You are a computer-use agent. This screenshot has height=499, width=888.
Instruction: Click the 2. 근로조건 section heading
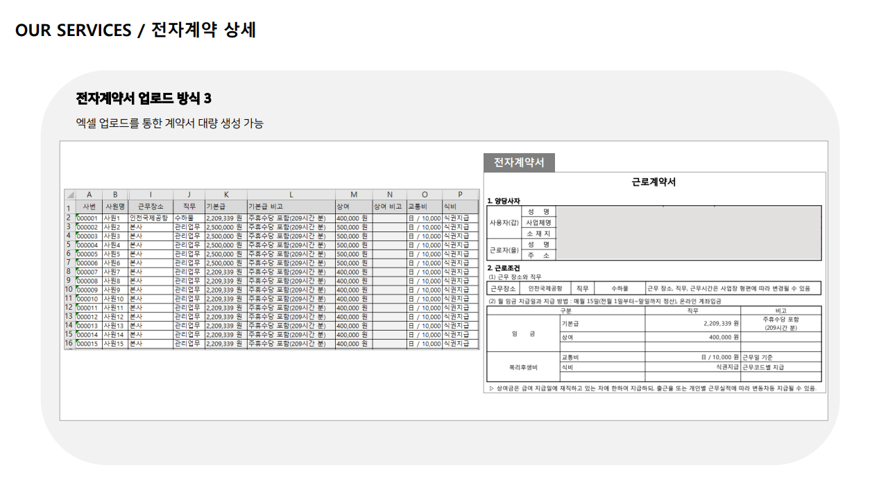pos(504,268)
